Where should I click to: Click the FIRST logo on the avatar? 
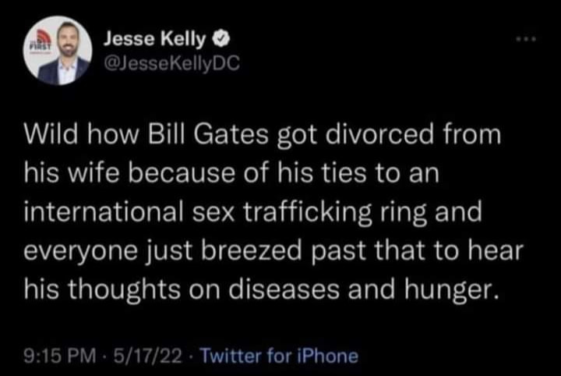(x=39, y=44)
